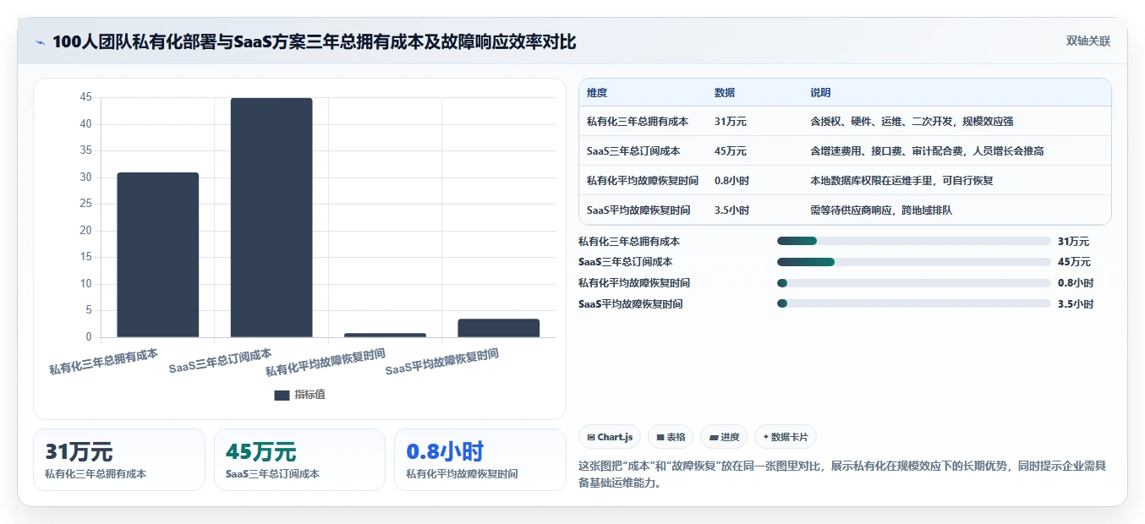Select the 数据卡片 tag chip
Viewport: 1145px width, 524px height.
click(786, 437)
